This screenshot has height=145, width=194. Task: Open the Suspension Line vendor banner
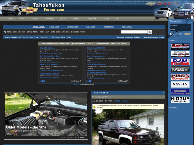click(180, 54)
